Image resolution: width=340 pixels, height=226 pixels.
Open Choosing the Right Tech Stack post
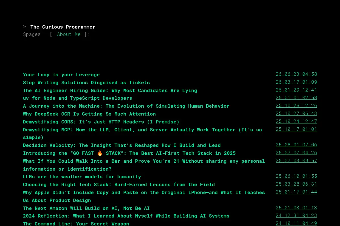[119, 184]
